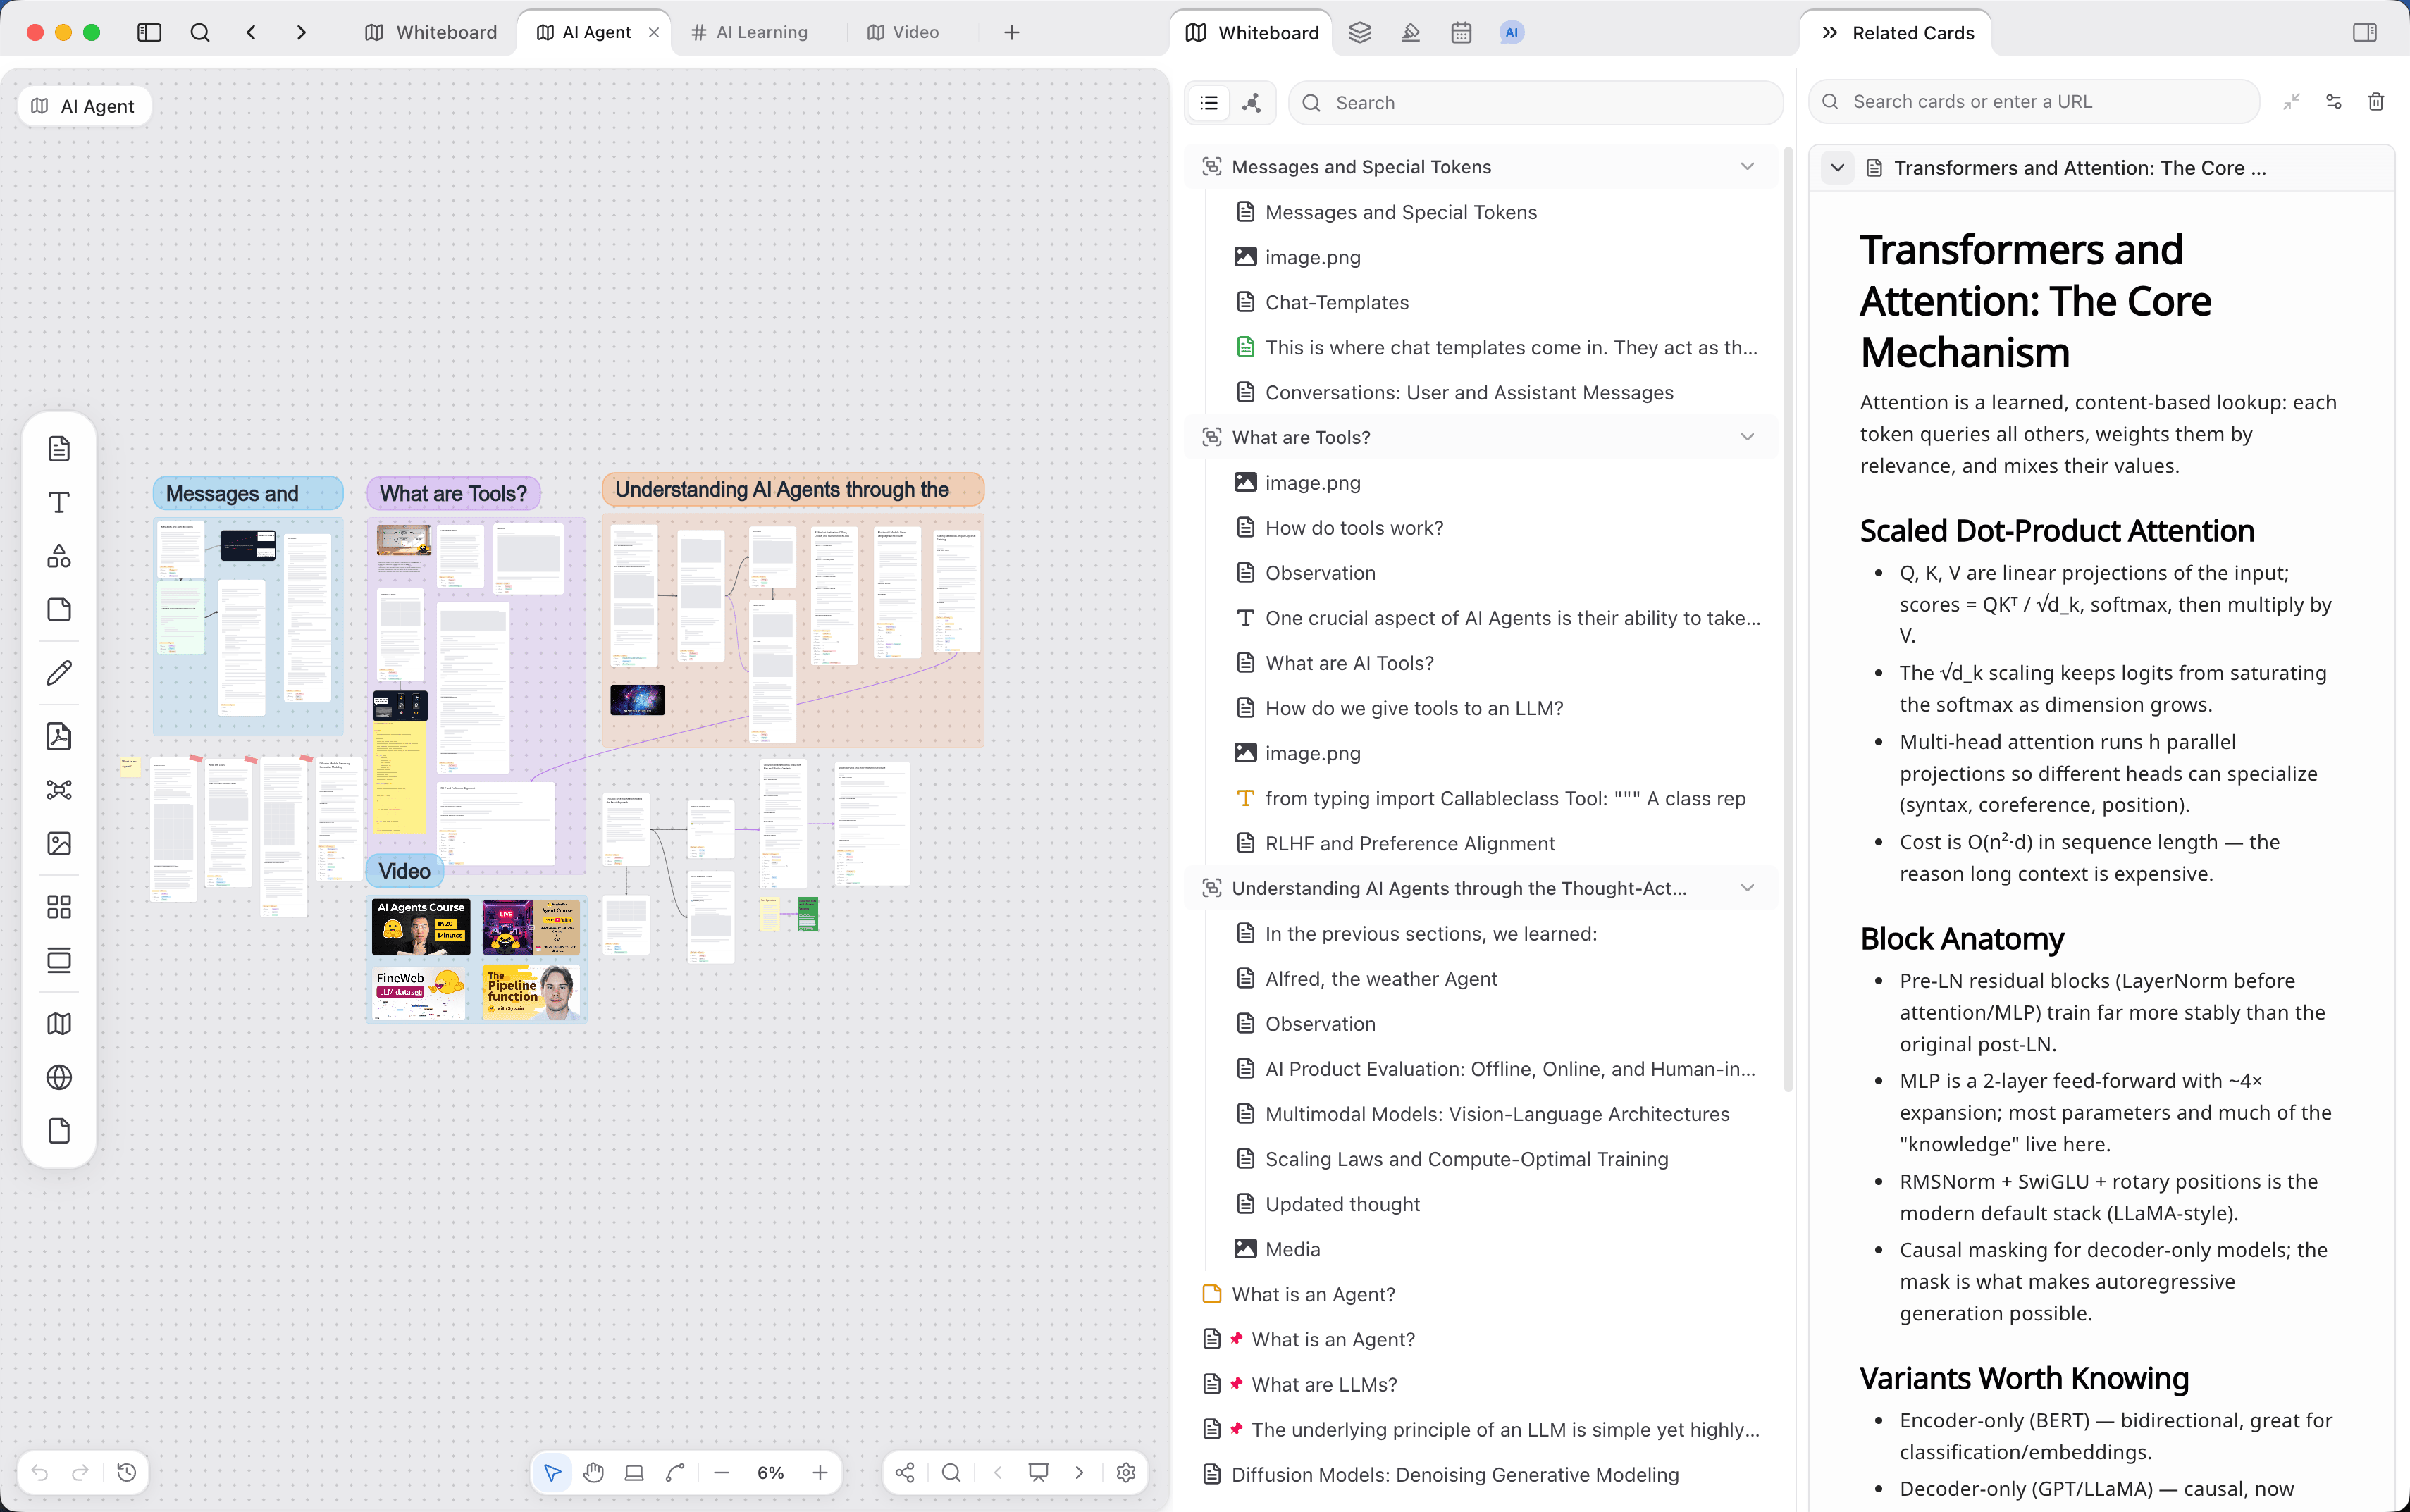
Task: Add a new tab with plus
Action: pyautogui.click(x=1012, y=32)
